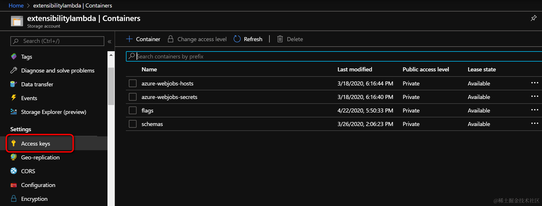Click the Access keys key icon

pyautogui.click(x=14, y=143)
